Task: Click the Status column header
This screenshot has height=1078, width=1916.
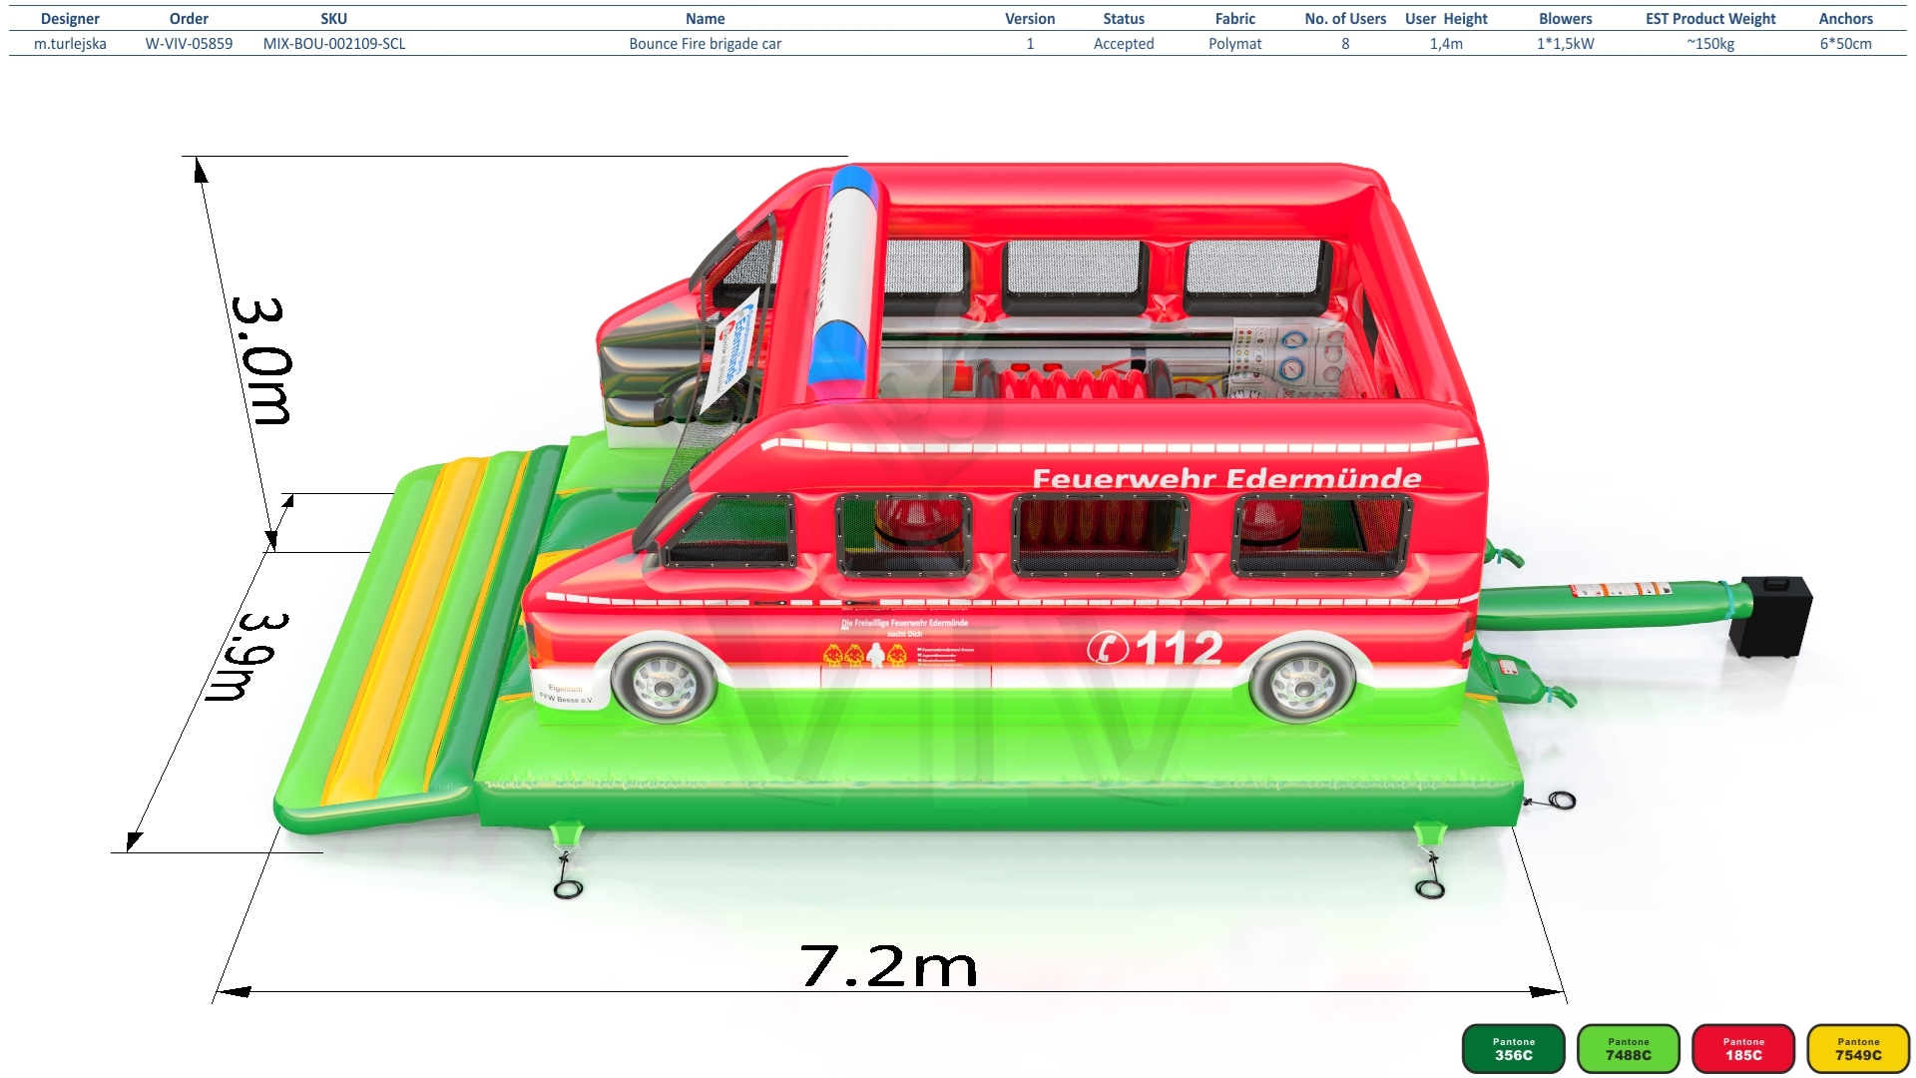Action: (1124, 18)
